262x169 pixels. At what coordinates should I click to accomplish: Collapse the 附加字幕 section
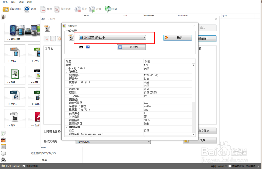[x=67, y=127]
